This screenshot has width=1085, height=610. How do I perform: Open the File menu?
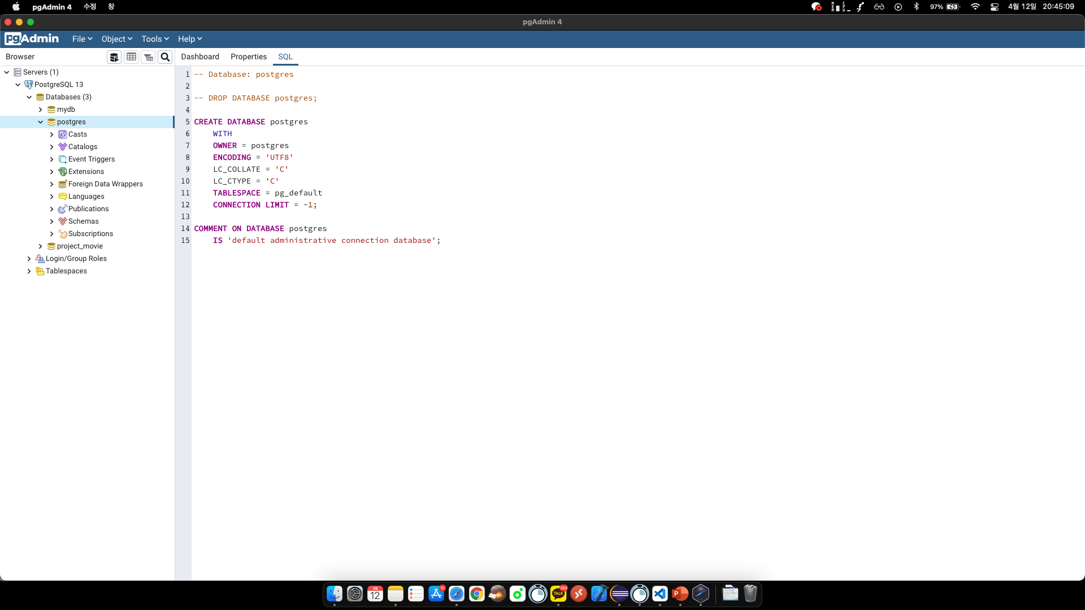coord(82,39)
